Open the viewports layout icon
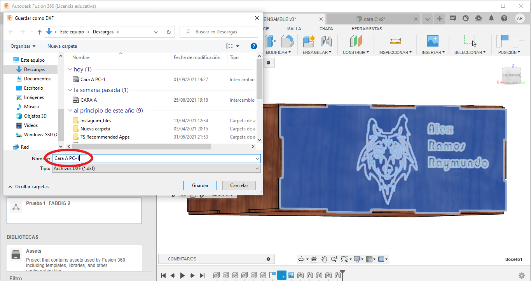Image resolution: width=531 pixels, height=281 pixels. pyautogui.click(x=381, y=259)
